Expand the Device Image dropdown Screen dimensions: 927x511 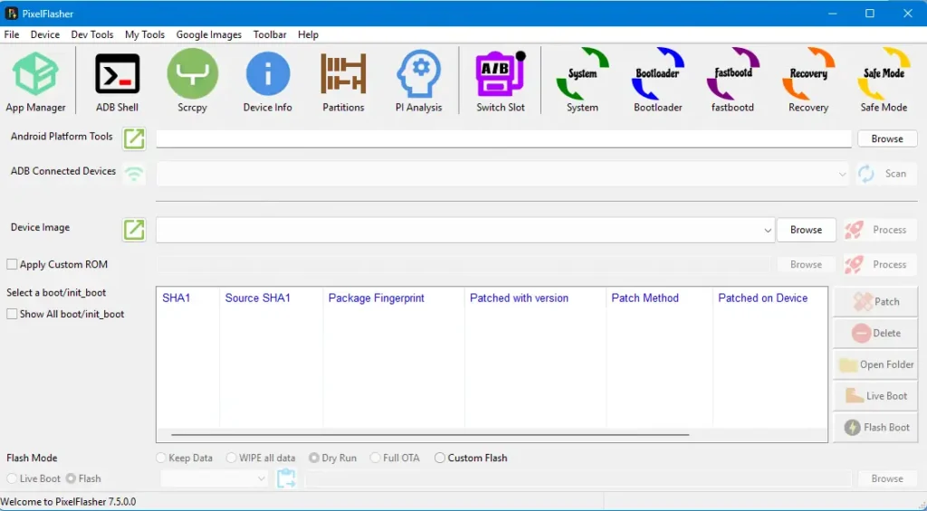click(768, 231)
